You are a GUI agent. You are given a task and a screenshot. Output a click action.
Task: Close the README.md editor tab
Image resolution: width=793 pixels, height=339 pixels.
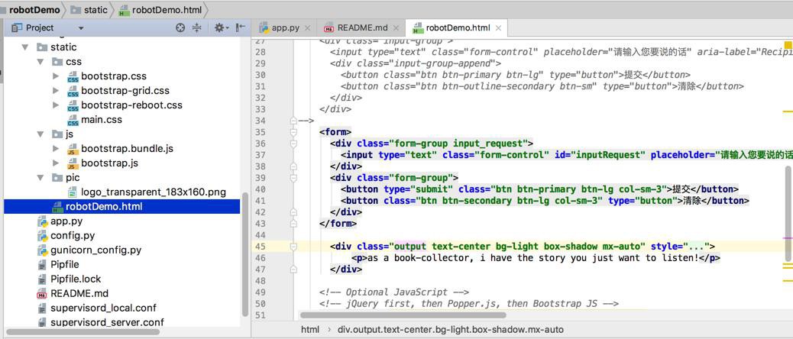[396, 28]
